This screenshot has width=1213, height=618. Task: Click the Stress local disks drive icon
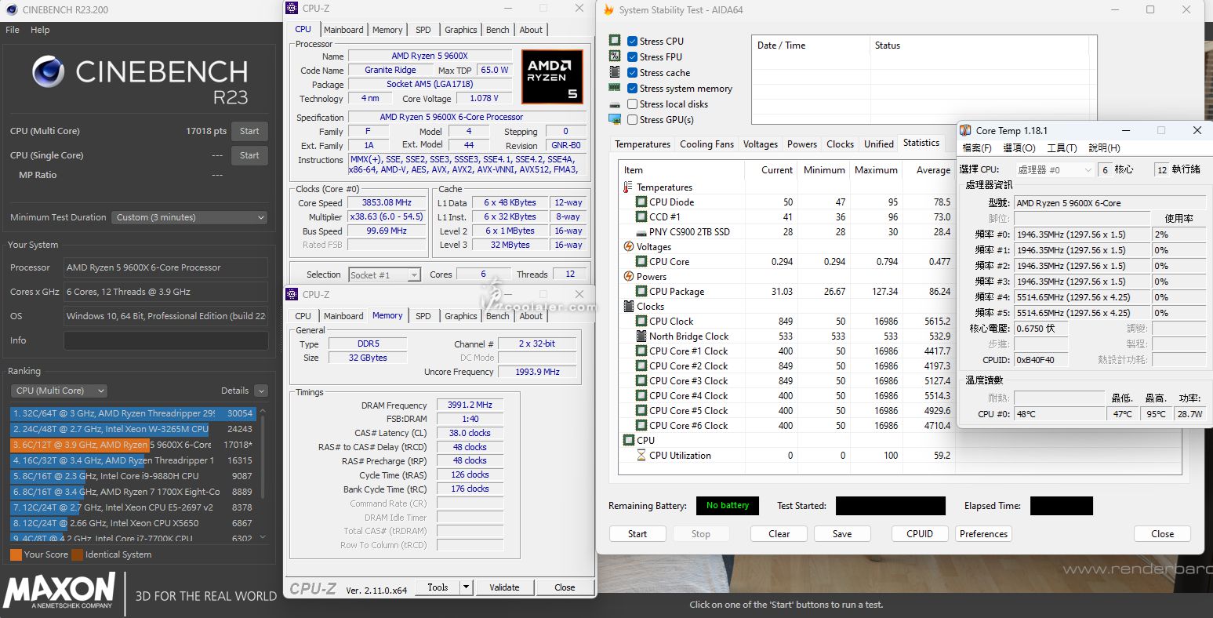tap(615, 104)
